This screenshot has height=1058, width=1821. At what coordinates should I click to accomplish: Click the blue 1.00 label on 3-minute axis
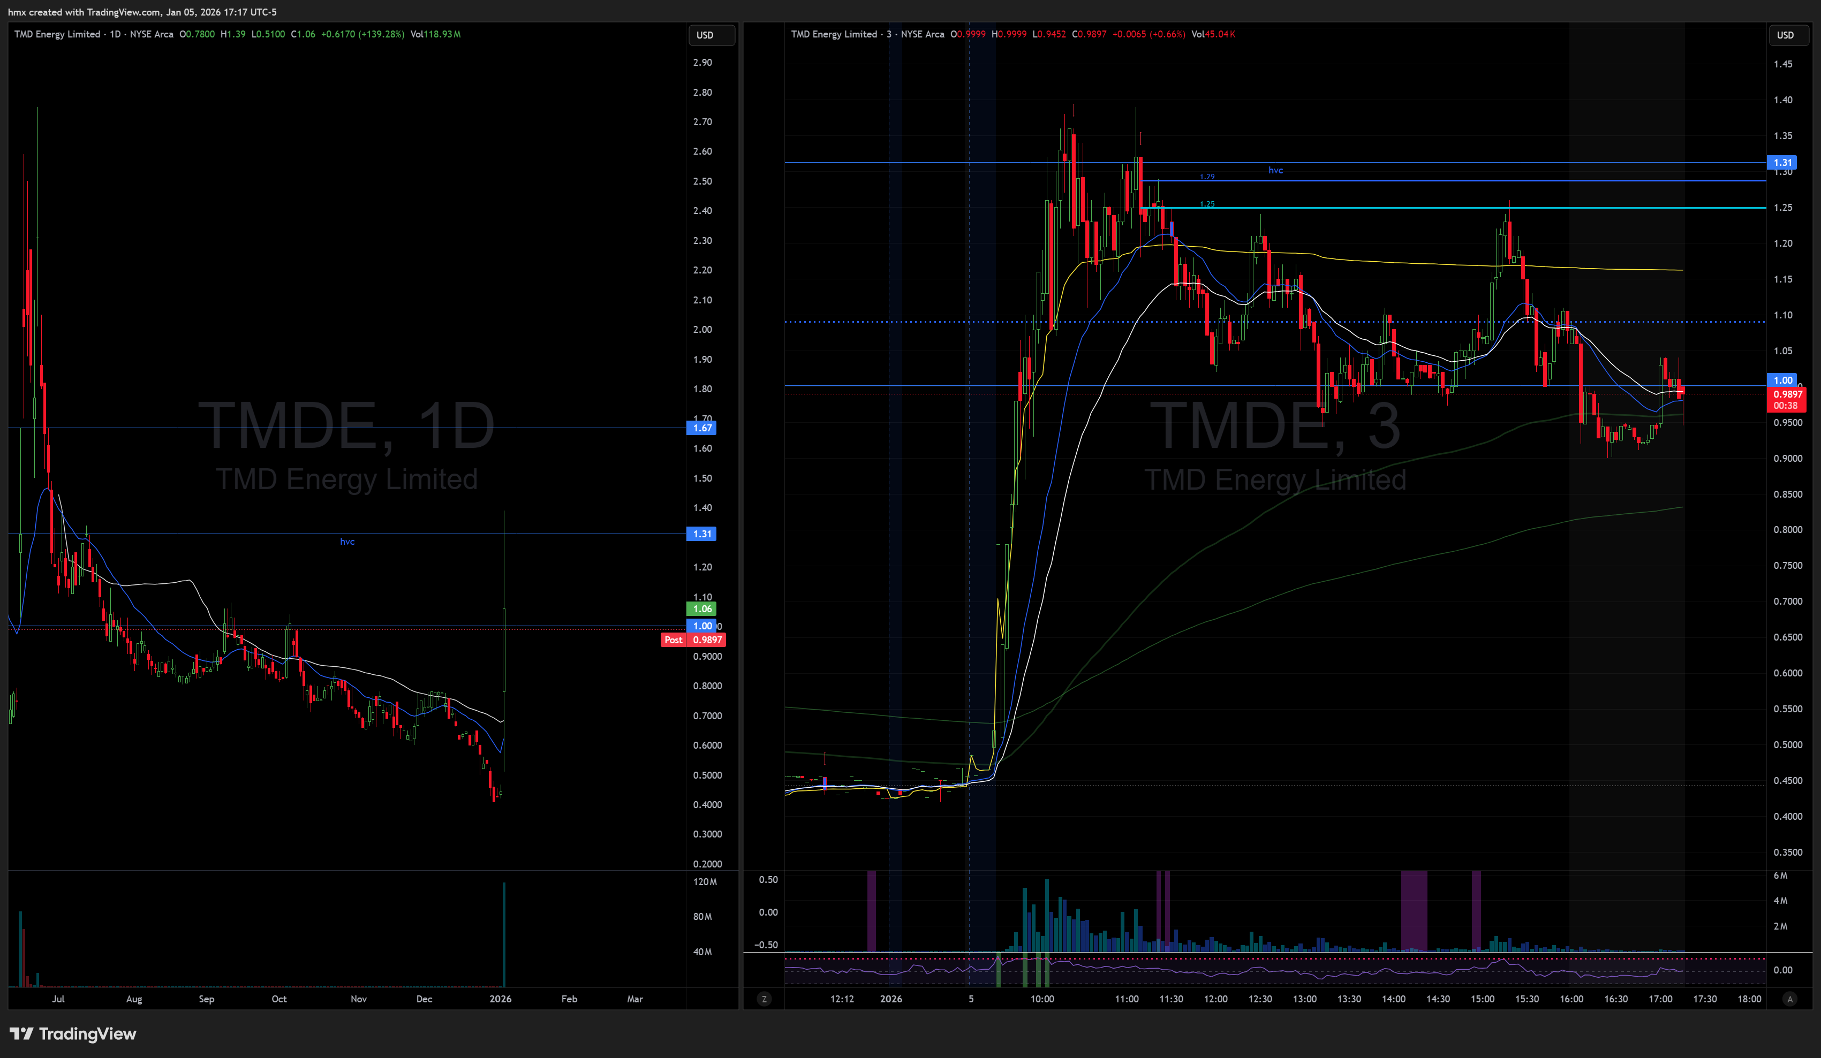(x=1782, y=380)
